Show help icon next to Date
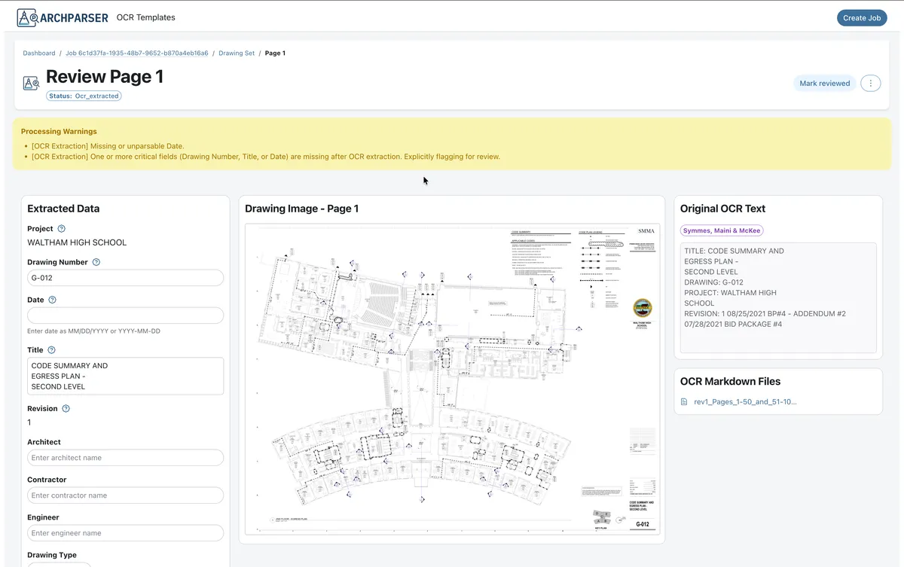Image resolution: width=904 pixels, height=567 pixels. point(52,300)
